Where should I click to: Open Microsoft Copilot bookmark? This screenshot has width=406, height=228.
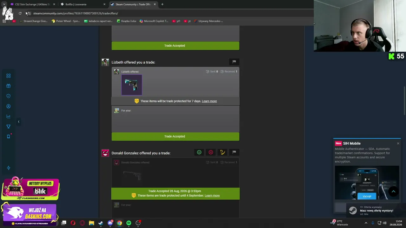pyautogui.click(x=154, y=21)
